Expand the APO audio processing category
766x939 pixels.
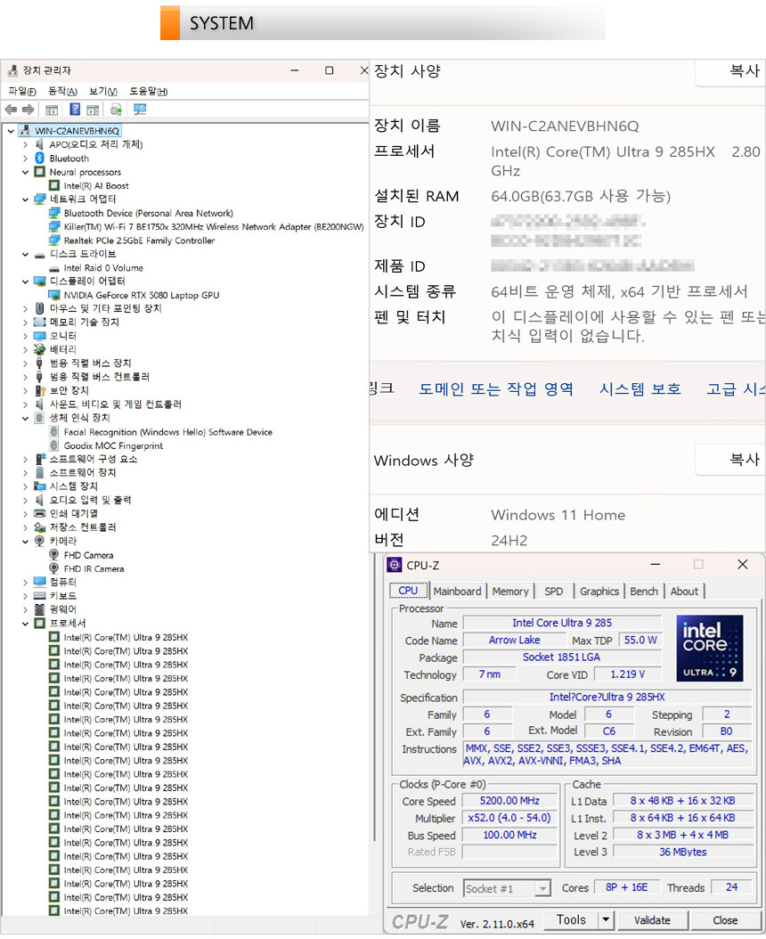point(26,144)
